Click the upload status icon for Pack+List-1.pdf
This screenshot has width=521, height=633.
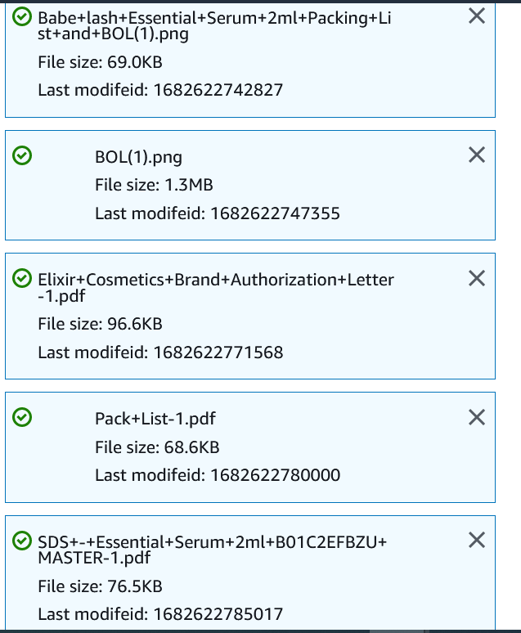pyautogui.click(x=23, y=418)
